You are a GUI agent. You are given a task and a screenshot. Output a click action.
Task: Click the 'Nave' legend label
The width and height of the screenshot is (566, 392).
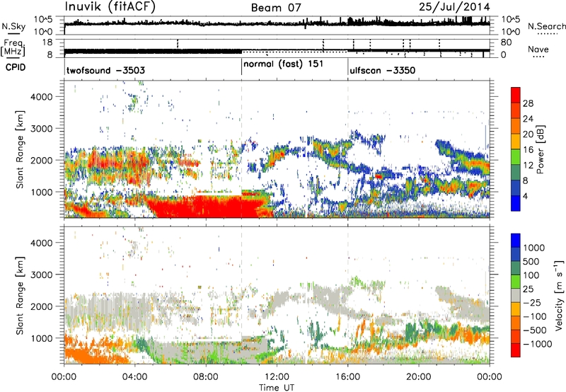pos(538,50)
